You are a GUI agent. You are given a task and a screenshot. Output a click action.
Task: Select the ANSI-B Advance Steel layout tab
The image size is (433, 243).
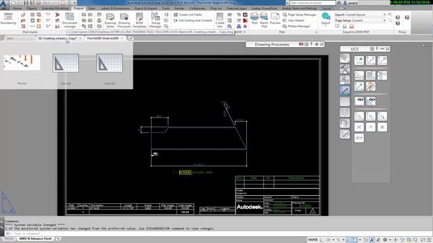[35, 238]
